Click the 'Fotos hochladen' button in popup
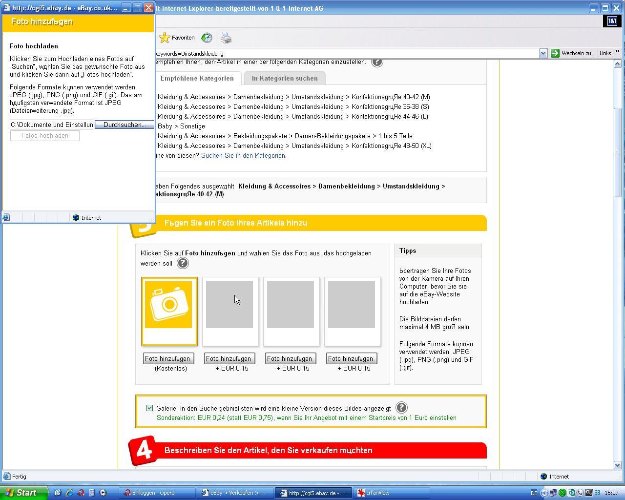This screenshot has width=625, height=500. tap(45, 136)
